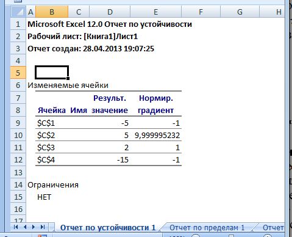Click the fill handle of selected cell B5

(x=68, y=78)
